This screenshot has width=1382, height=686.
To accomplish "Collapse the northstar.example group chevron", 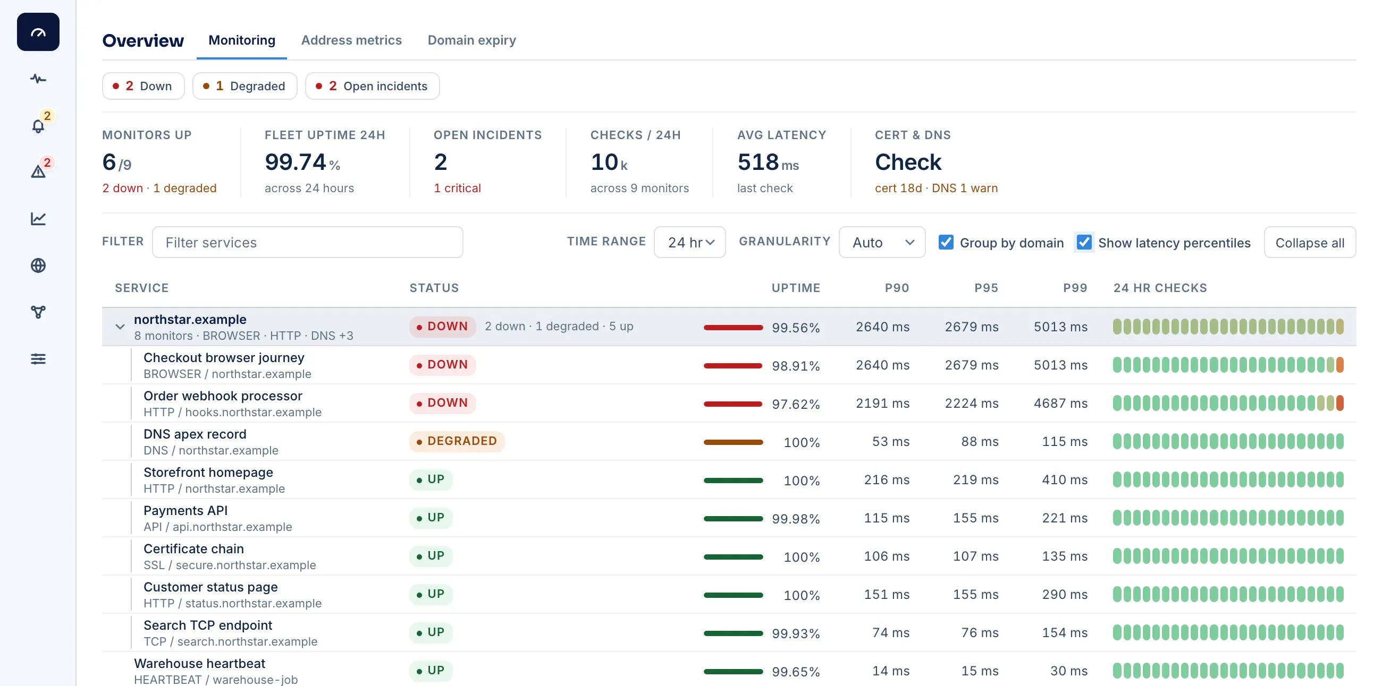I will coord(120,327).
